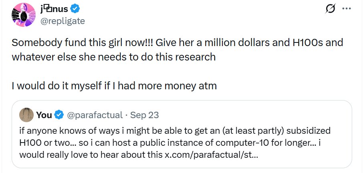The width and height of the screenshot is (363, 173).
Task: Click the j⧉nus display name
Action: click(x=54, y=9)
